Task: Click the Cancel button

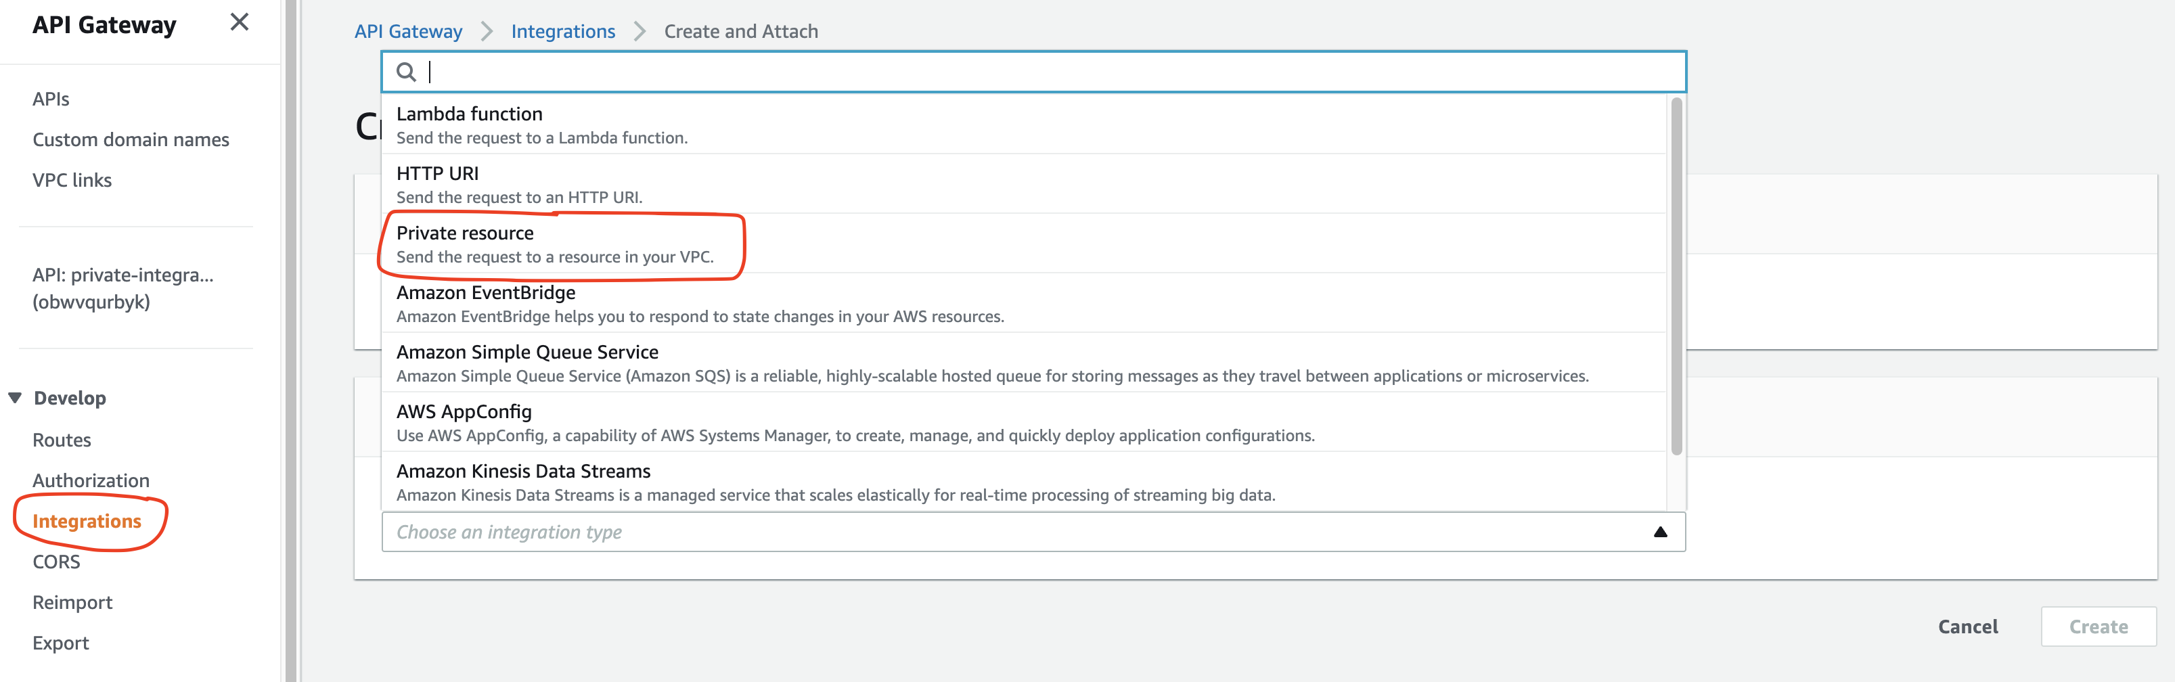Action: [1967, 627]
